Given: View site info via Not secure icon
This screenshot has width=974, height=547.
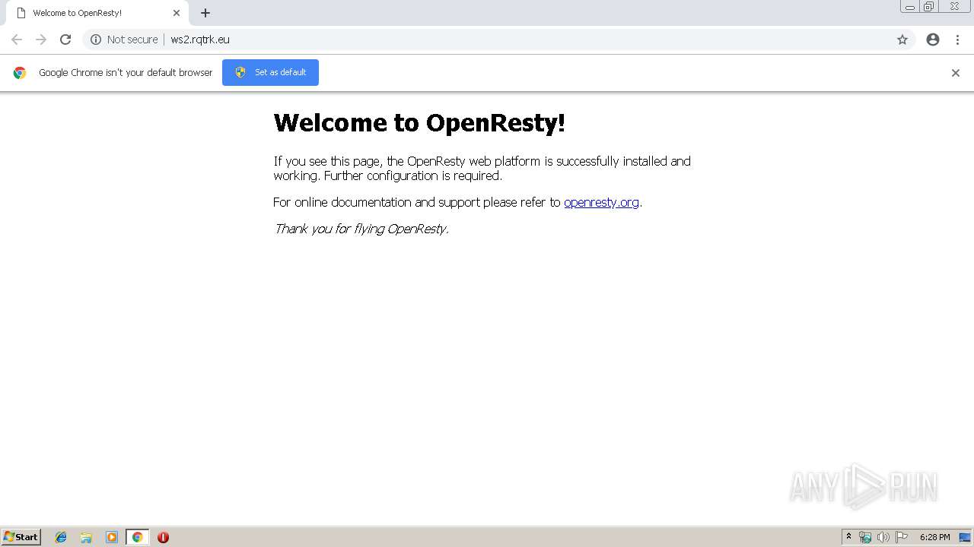Looking at the screenshot, I should tap(124, 40).
